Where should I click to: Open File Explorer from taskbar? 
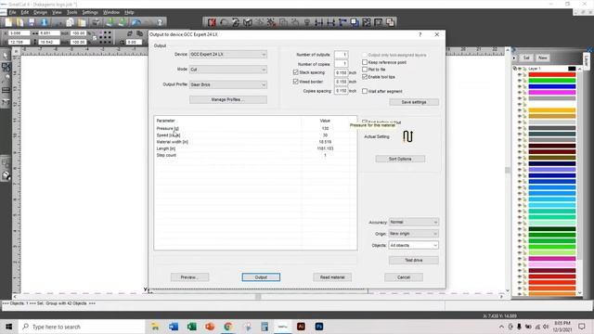[x=155, y=327]
